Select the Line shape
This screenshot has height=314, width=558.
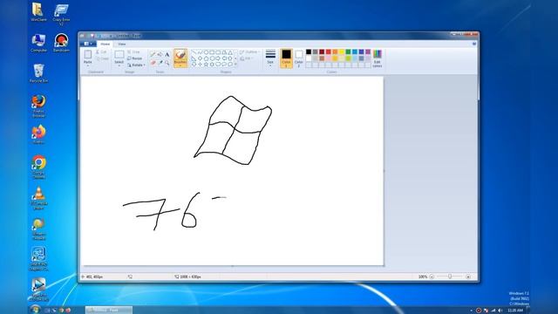click(x=194, y=52)
